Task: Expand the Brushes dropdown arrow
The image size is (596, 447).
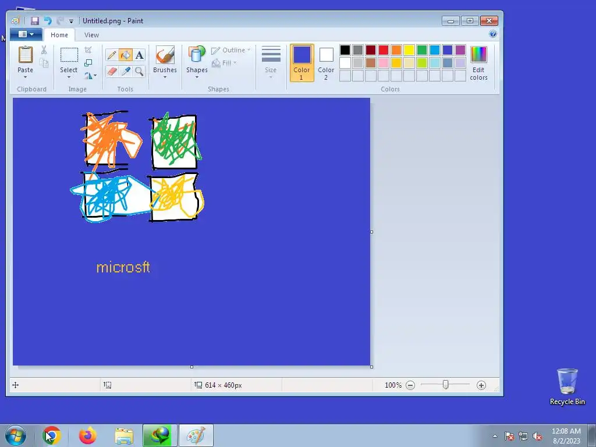Action: coord(165,77)
